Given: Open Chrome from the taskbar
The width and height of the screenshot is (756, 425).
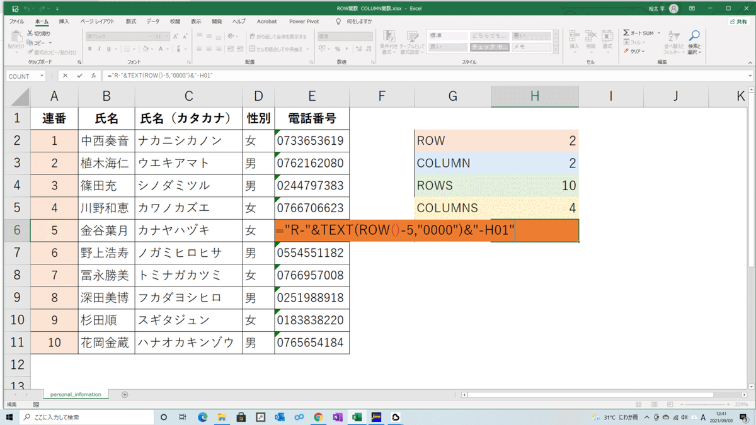Looking at the screenshot, I should click(x=318, y=417).
